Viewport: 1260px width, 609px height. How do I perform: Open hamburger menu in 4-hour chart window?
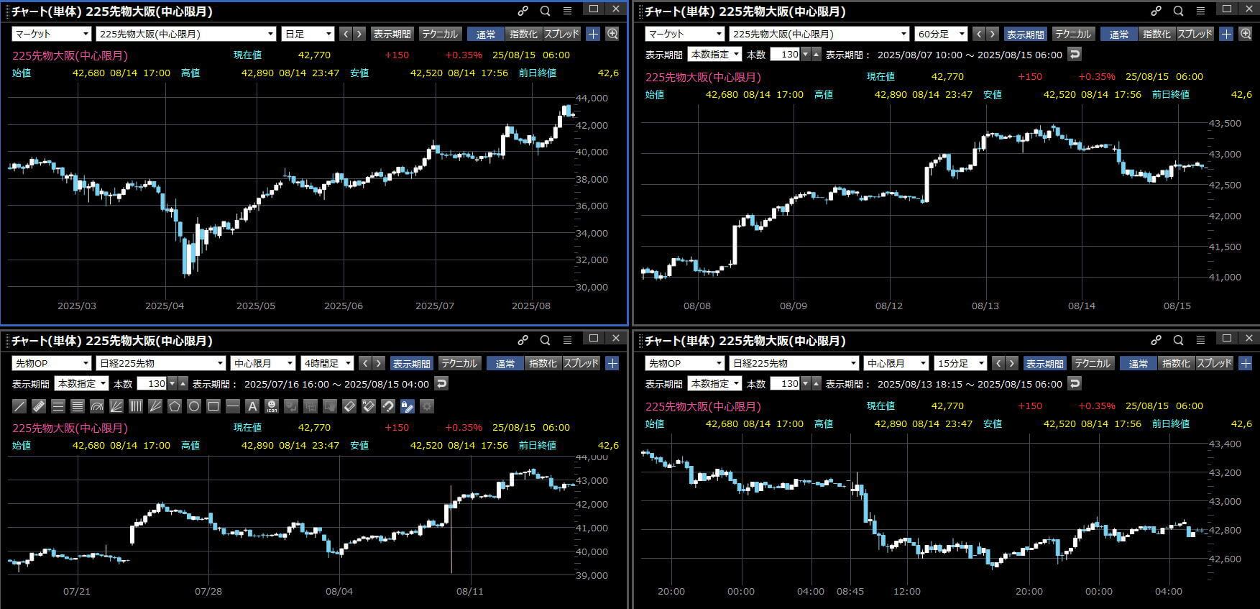[567, 340]
